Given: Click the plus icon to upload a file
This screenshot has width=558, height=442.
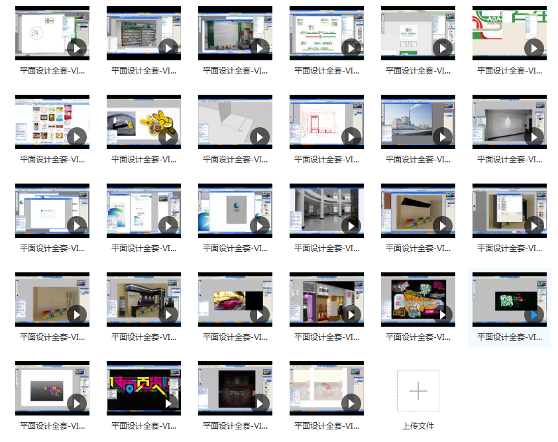Looking at the screenshot, I should click(x=418, y=391).
